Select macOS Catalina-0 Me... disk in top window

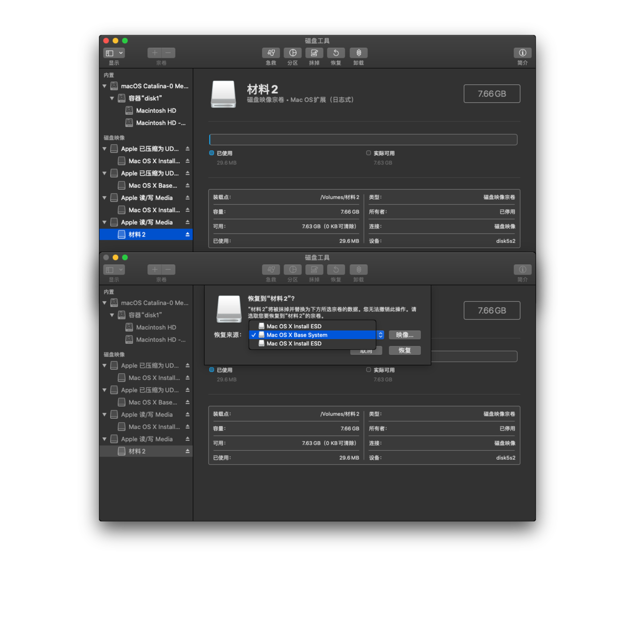click(146, 86)
